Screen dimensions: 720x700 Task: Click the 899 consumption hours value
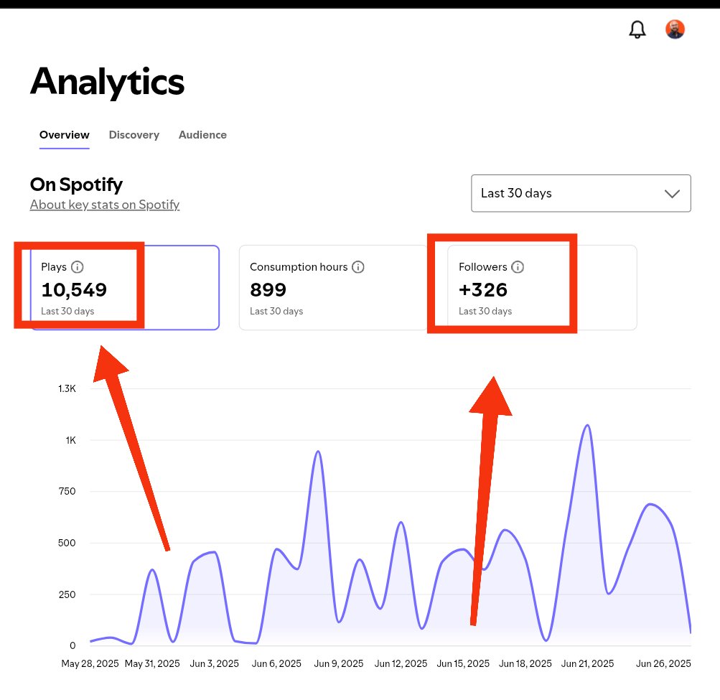268,290
